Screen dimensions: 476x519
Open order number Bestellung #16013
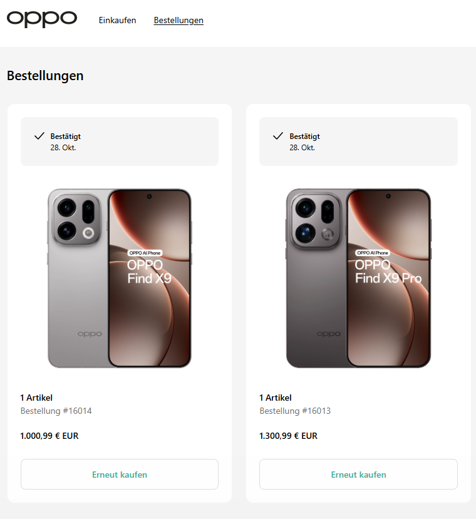pos(295,411)
